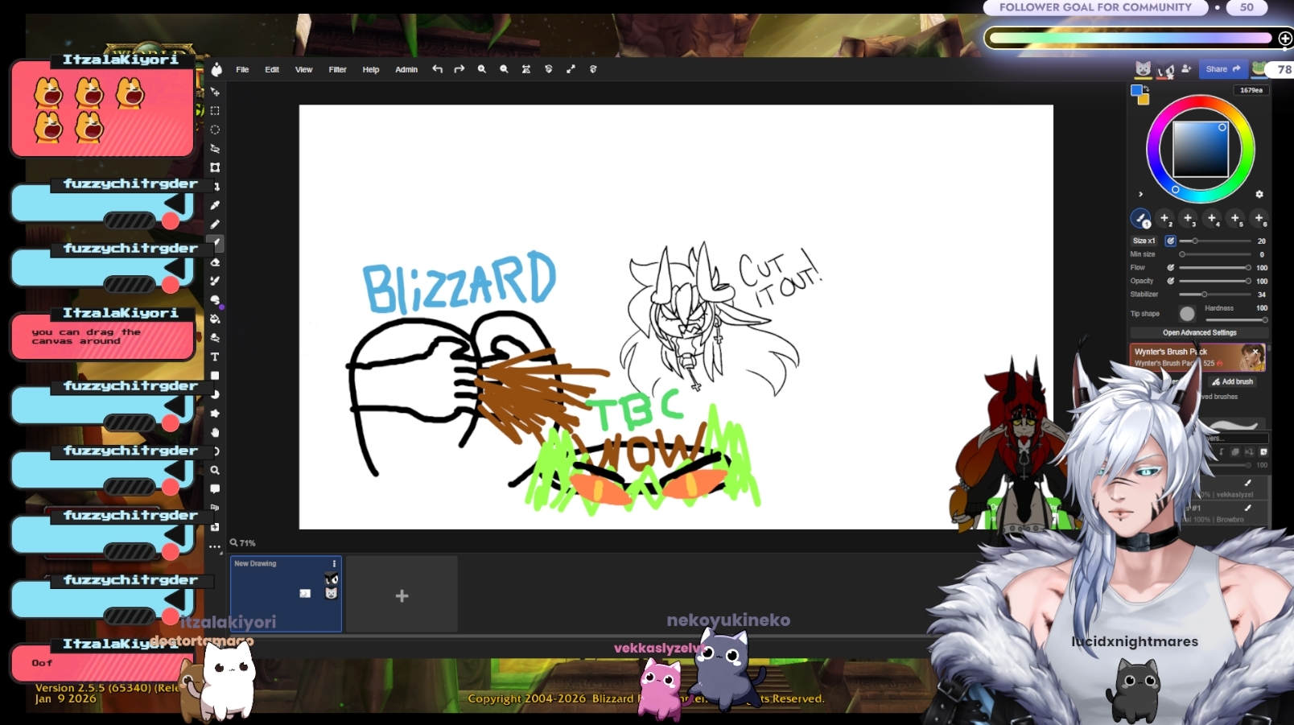
Task: Open the File menu
Action: [242, 69]
